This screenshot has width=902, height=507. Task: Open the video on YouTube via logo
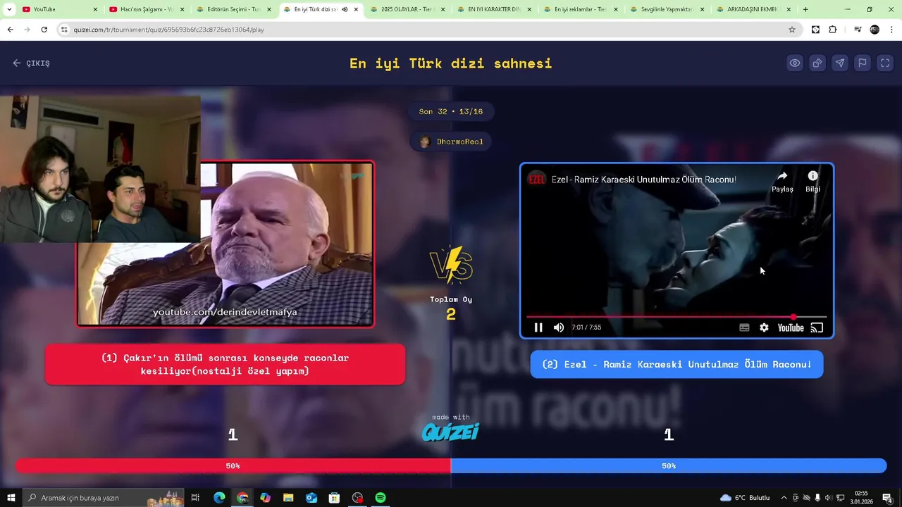pos(791,327)
